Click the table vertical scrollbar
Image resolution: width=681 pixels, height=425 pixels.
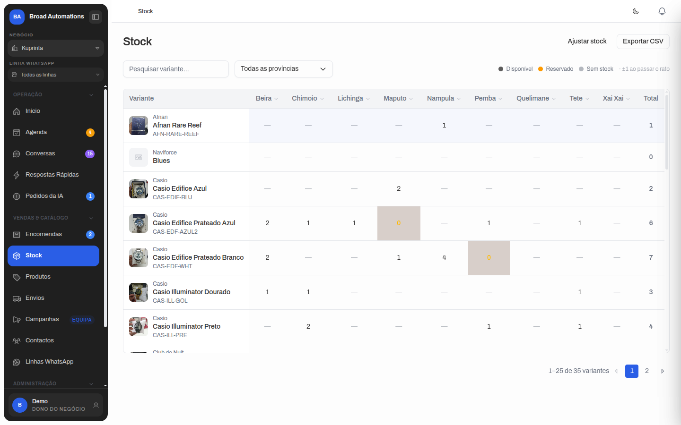[x=667, y=132]
